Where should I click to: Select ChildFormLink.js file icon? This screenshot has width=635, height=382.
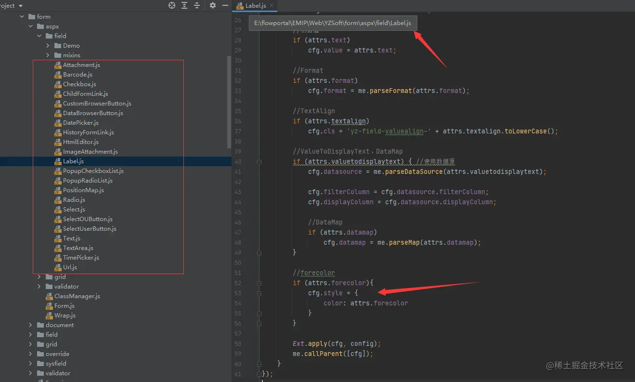pyautogui.click(x=58, y=94)
